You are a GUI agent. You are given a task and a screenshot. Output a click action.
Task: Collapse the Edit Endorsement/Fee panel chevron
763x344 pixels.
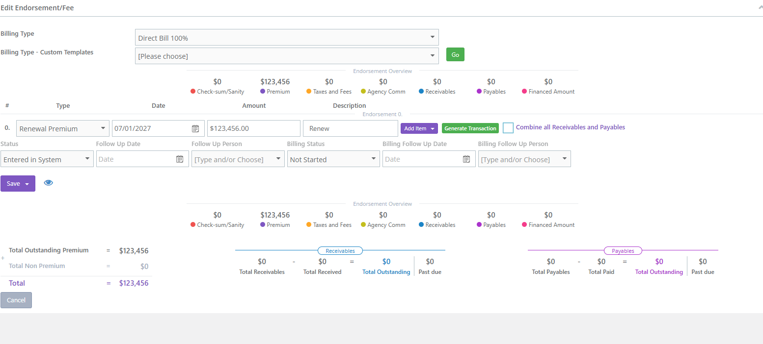(x=760, y=7)
